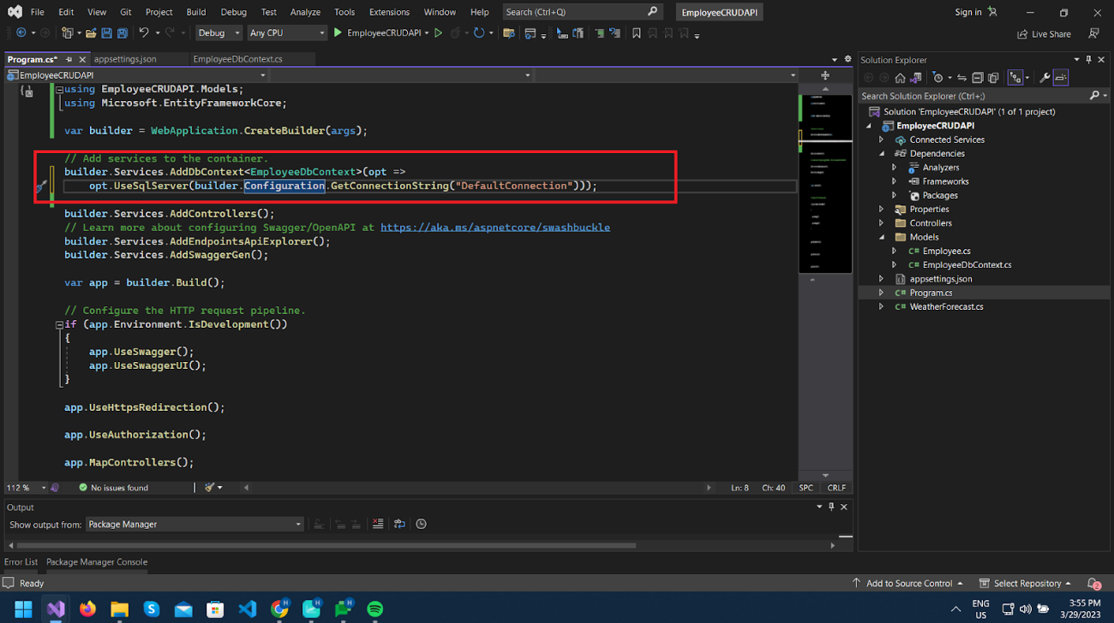1114x623 pixels.
Task: Click the bookmark icon in toolbar
Action: click(x=636, y=33)
